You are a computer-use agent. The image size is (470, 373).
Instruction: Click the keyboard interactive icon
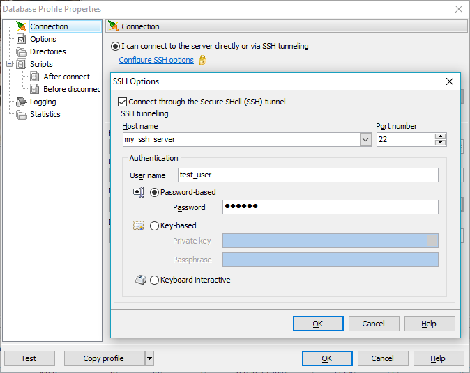pos(139,280)
